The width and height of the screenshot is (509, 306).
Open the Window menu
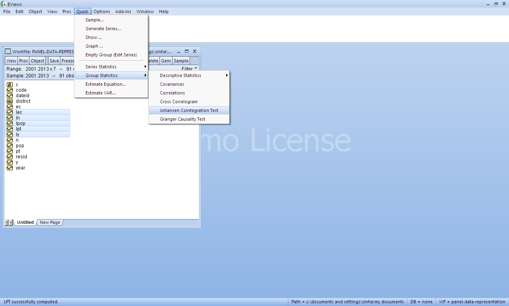[x=145, y=12]
